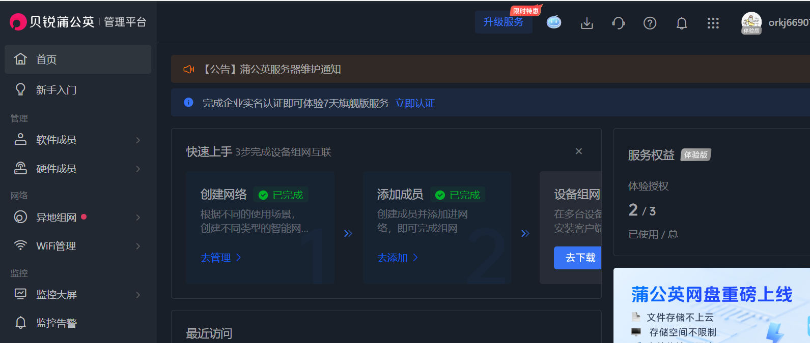
Task: Click the user avatar picture
Action: coord(751,22)
